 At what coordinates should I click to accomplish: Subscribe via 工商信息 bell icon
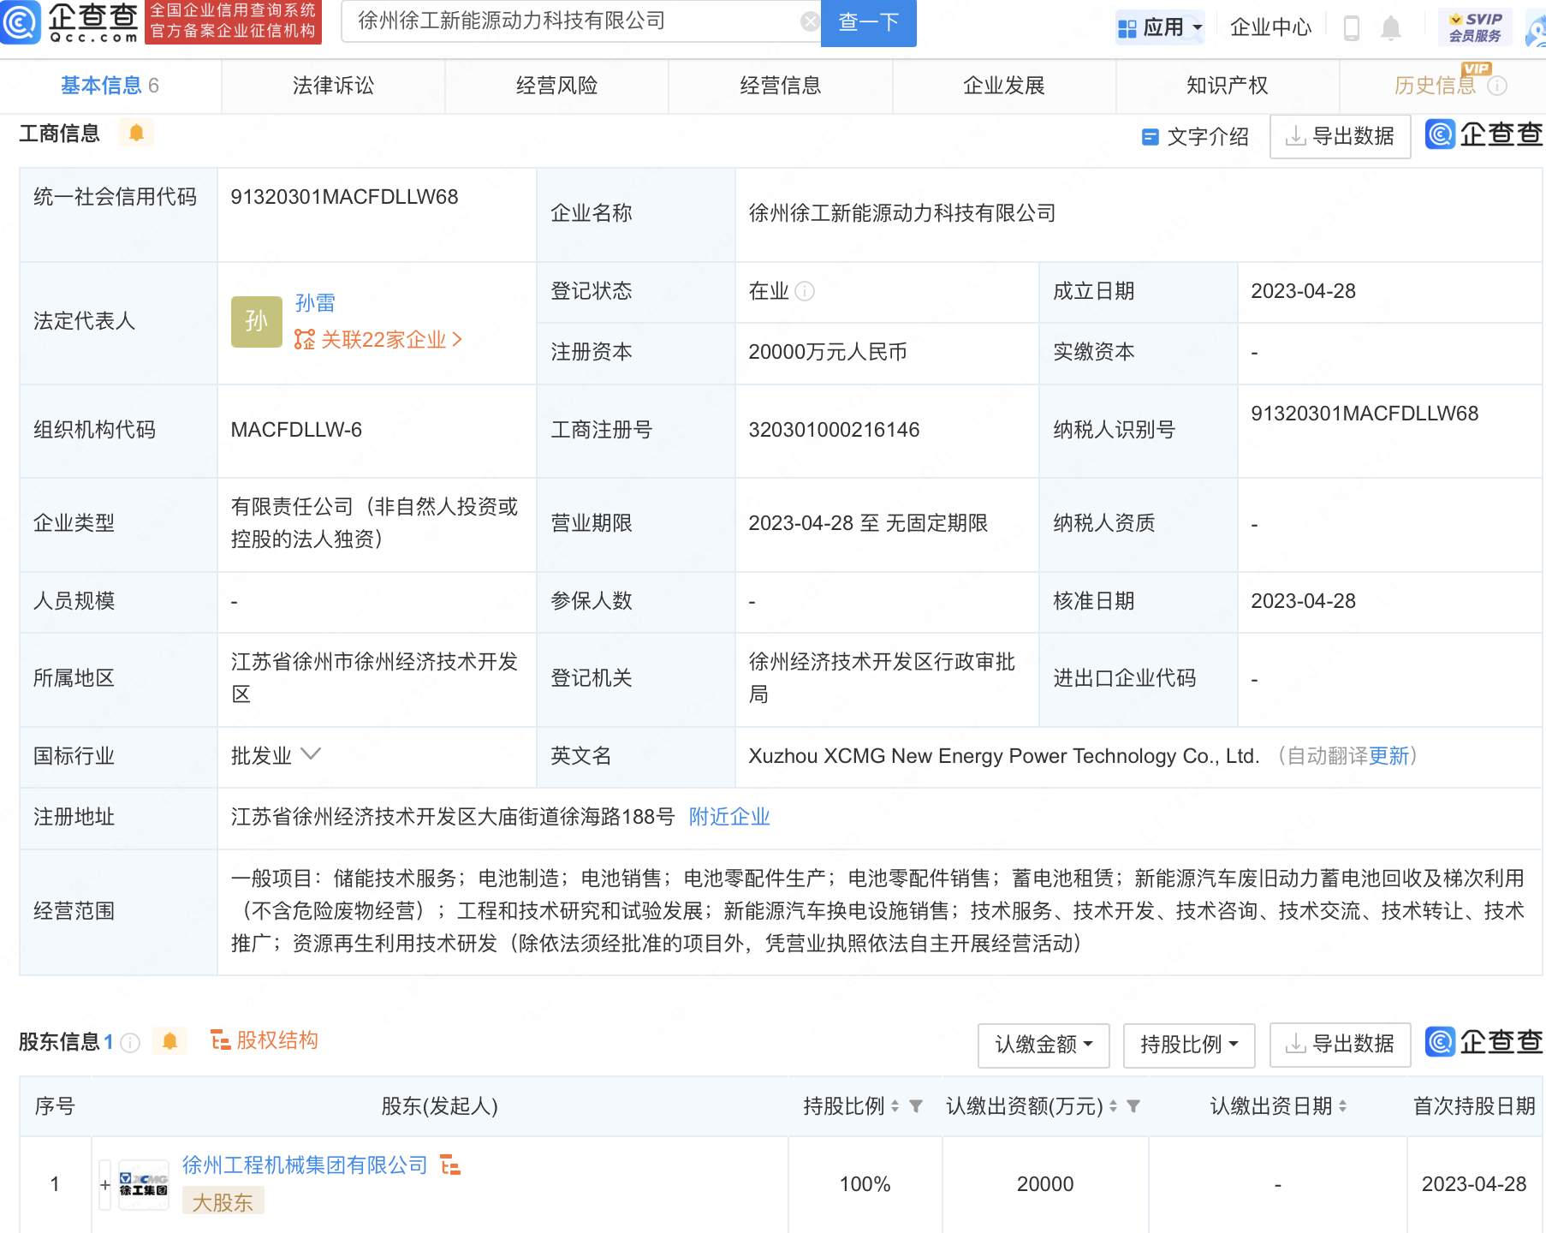point(136,133)
